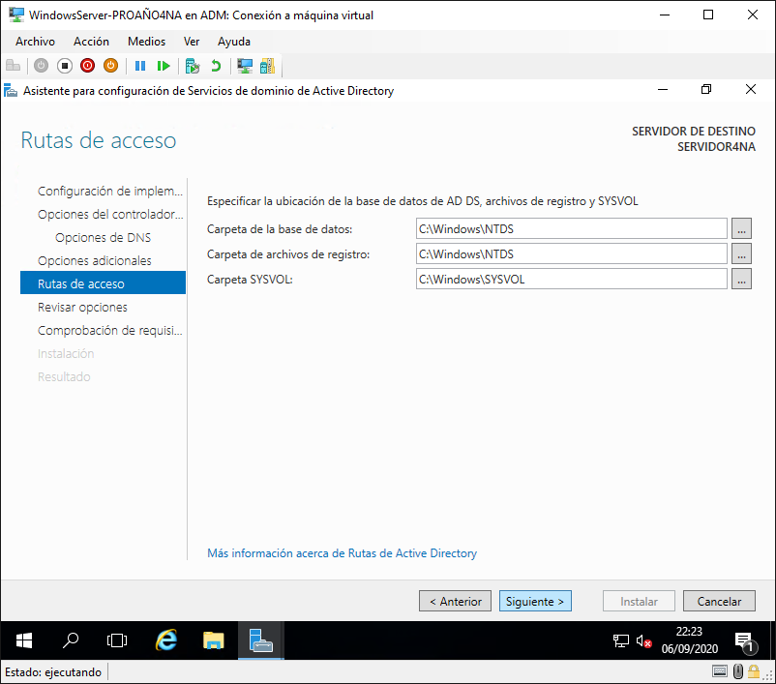Screen dimensions: 776x684
Task: Turn off the VM with the stop icon
Action: coord(64,66)
